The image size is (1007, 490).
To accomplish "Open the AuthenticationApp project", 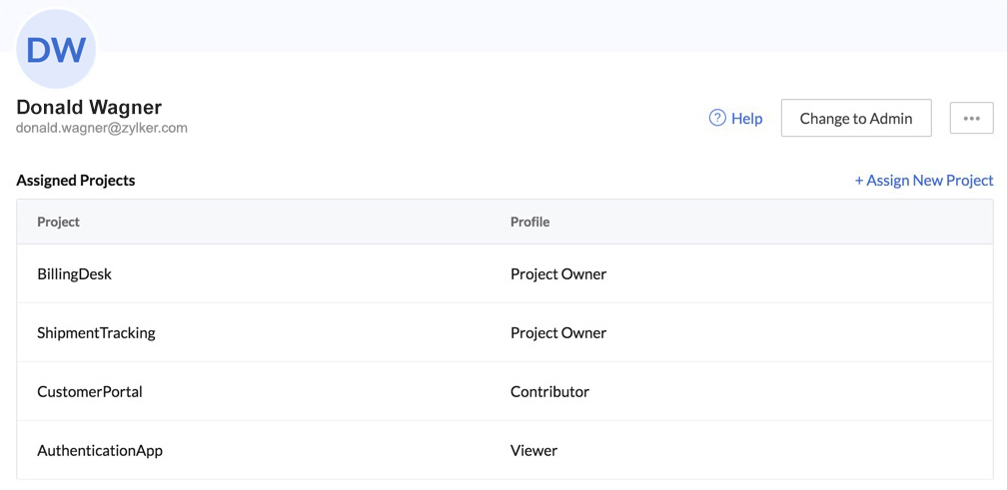I will (x=100, y=450).
